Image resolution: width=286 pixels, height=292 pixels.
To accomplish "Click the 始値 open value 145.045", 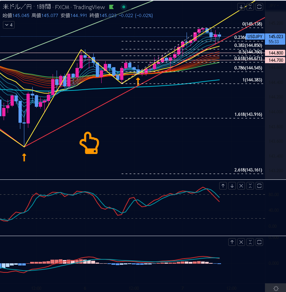I will (21, 16).
